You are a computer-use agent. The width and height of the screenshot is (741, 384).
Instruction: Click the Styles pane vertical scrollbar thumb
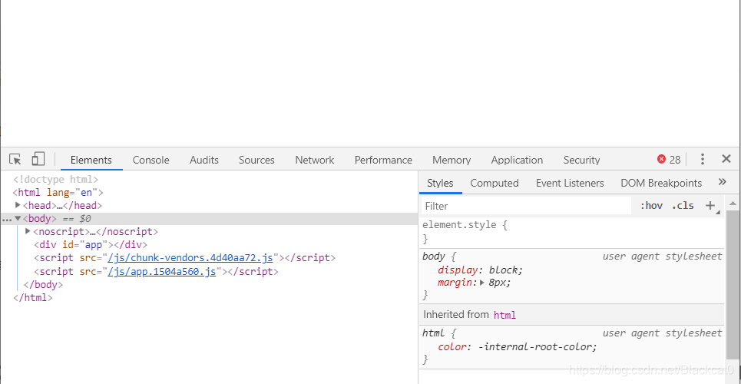coord(732,283)
